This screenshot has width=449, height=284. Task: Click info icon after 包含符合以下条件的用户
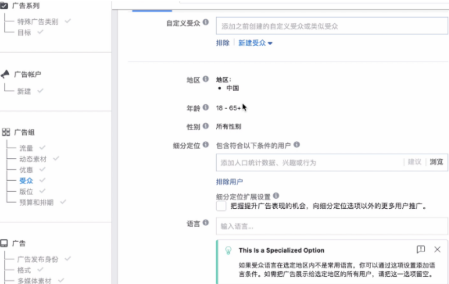[296, 145]
